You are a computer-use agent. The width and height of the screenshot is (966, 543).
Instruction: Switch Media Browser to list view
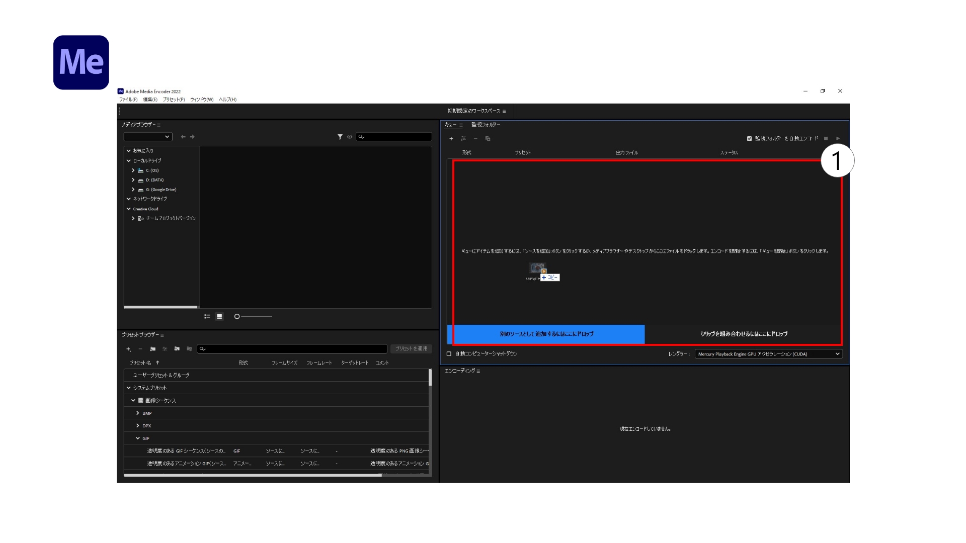point(207,316)
